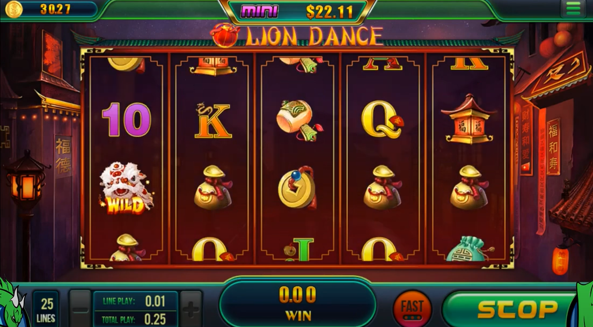Toggle the red FAST spin mode button

[412, 308]
